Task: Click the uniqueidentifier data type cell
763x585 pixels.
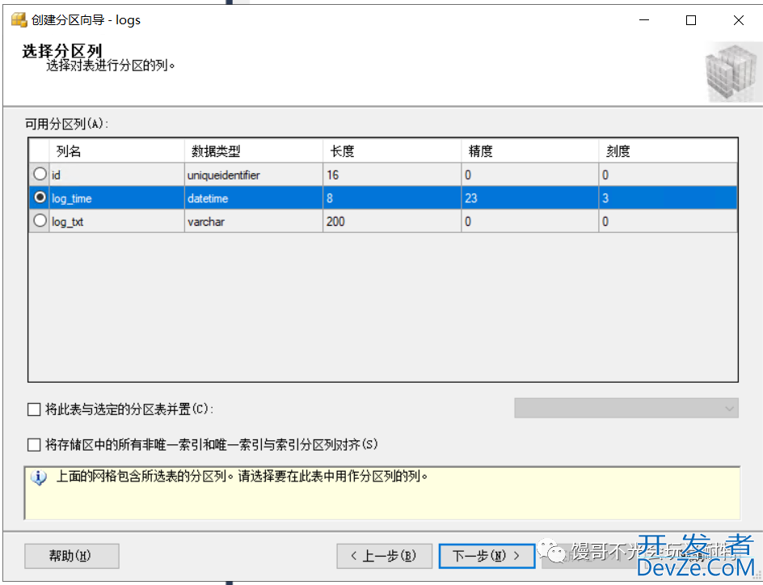Action: (254, 175)
